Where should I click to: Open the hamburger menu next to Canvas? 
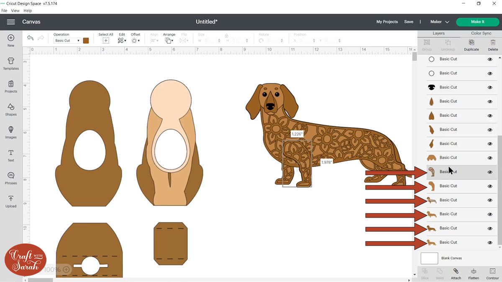11,22
